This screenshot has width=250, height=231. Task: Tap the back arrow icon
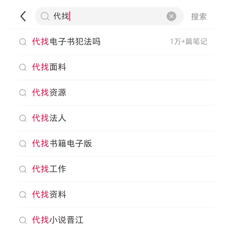click(23, 16)
